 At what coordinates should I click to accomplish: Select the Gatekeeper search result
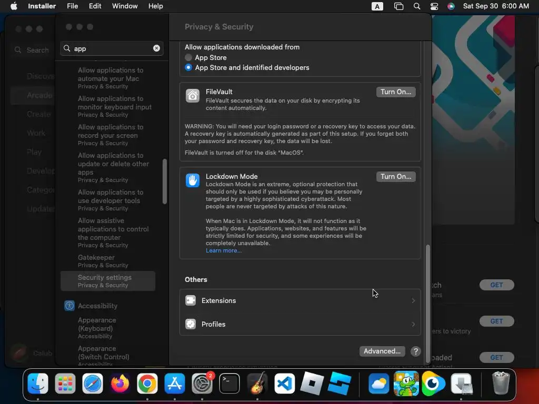click(108, 261)
